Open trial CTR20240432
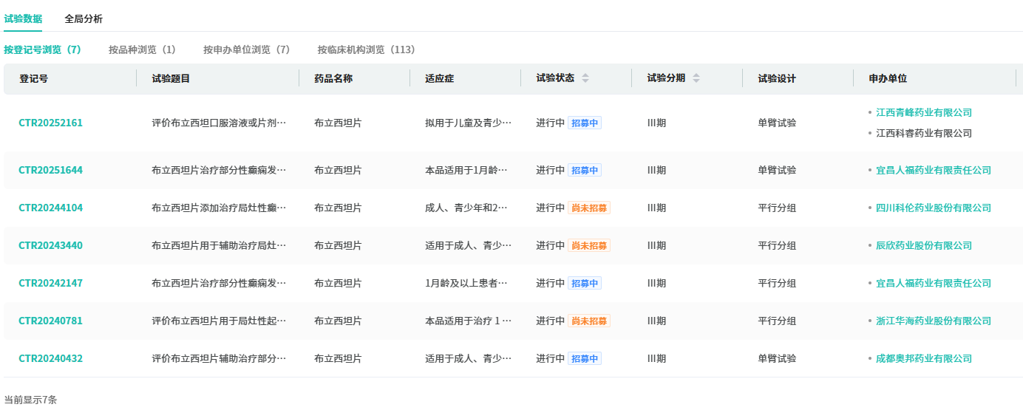 [50, 358]
